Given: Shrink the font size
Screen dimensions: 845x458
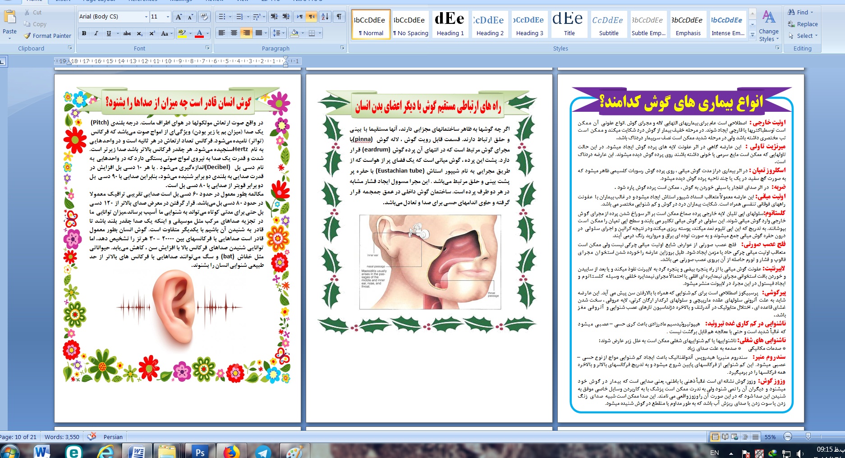Looking at the screenshot, I should tap(190, 17).
